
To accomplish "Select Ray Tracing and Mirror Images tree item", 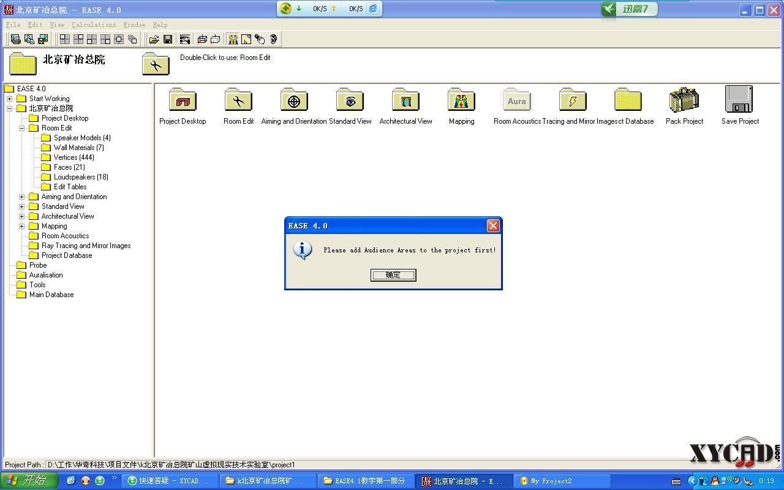I will 86,246.
